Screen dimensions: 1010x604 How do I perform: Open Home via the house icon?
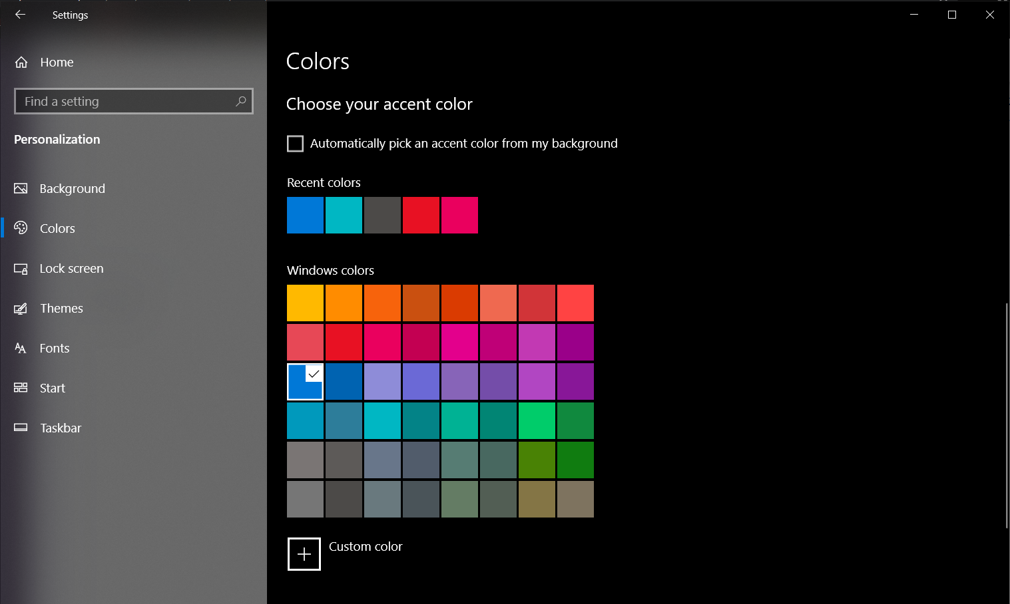(21, 62)
